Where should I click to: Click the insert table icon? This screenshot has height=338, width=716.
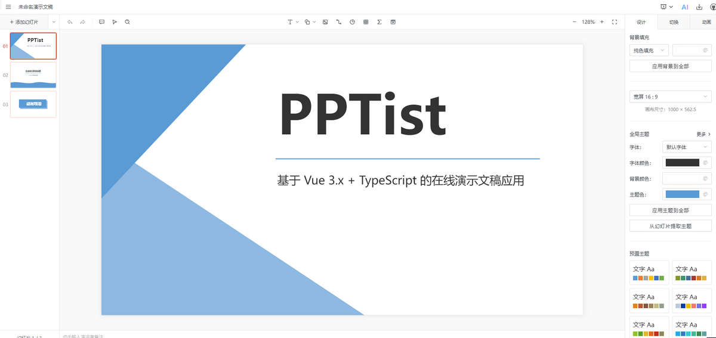tap(366, 21)
